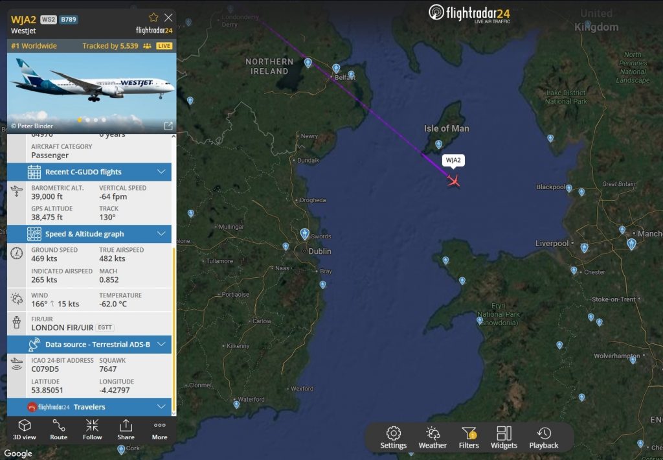
Task: Open aircraft photo in external link
Action: [168, 126]
